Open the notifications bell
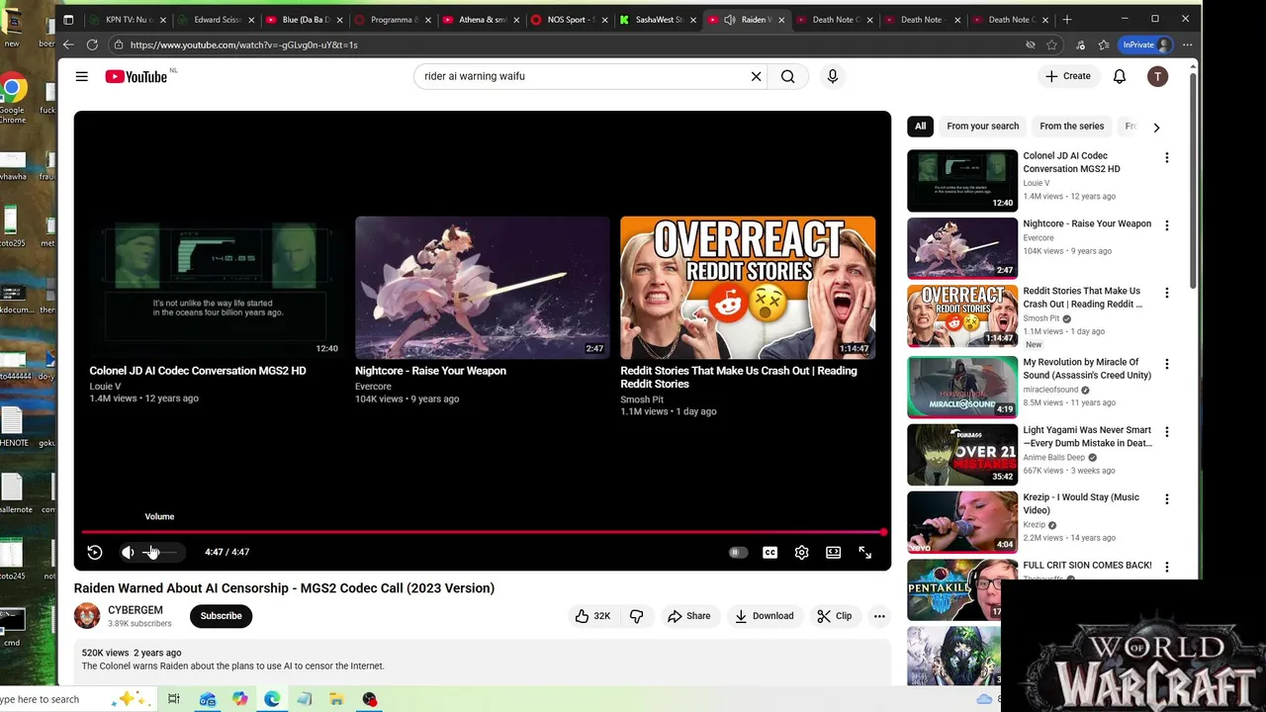The image size is (1266, 712). (x=1120, y=76)
